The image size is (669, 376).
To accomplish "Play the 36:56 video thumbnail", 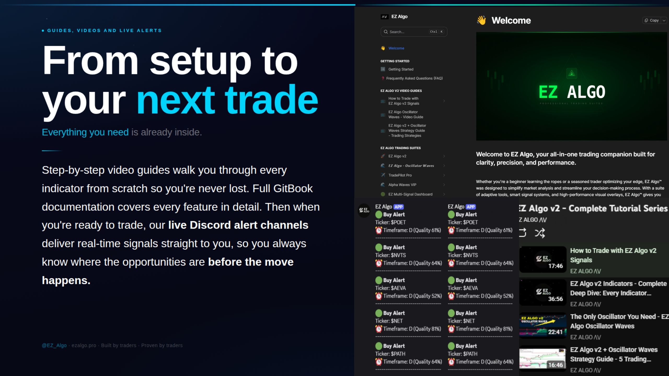I will 543,292.
